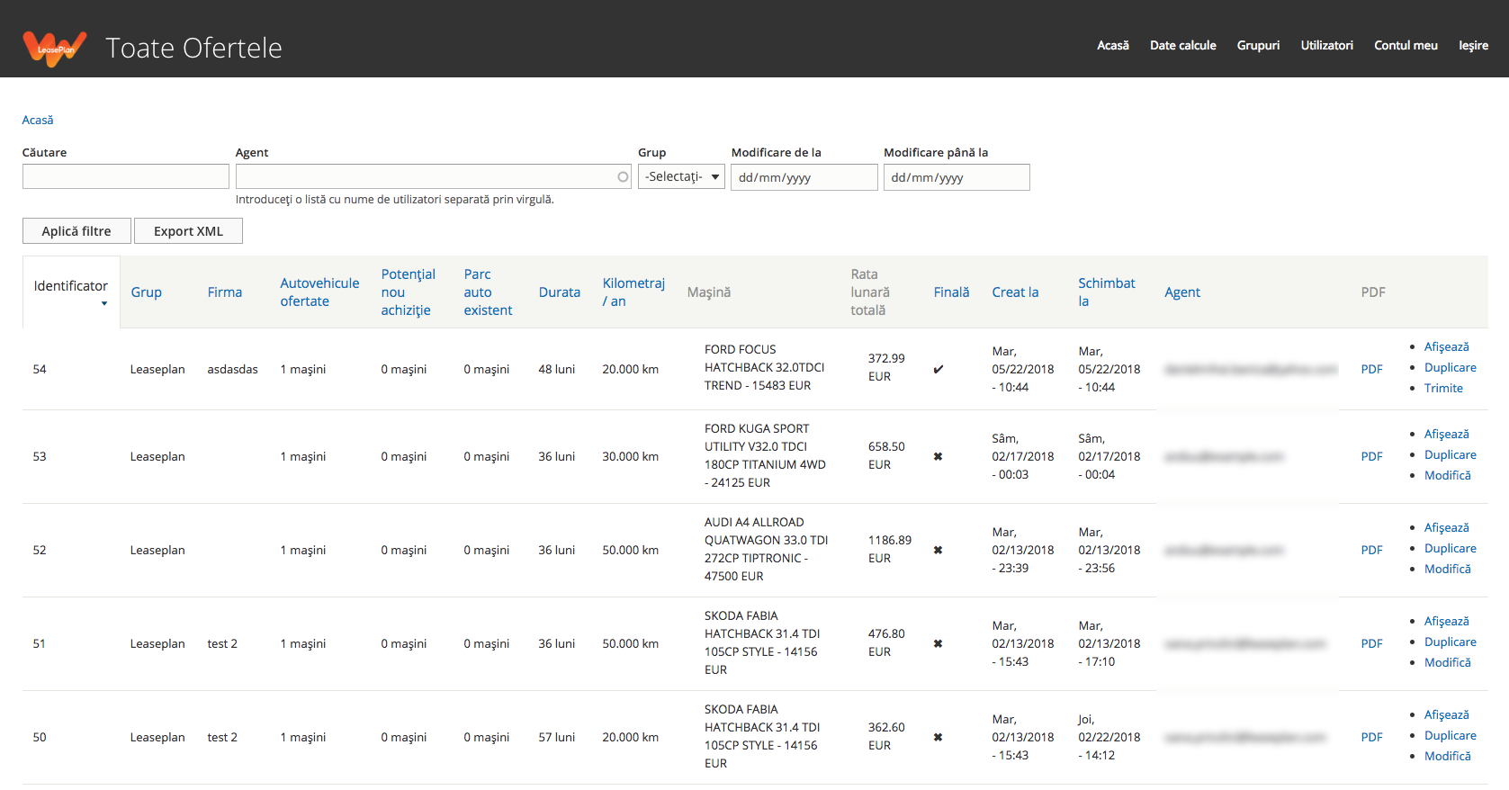Click the X mark in row 53's Finală column

click(x=938, y=456)
